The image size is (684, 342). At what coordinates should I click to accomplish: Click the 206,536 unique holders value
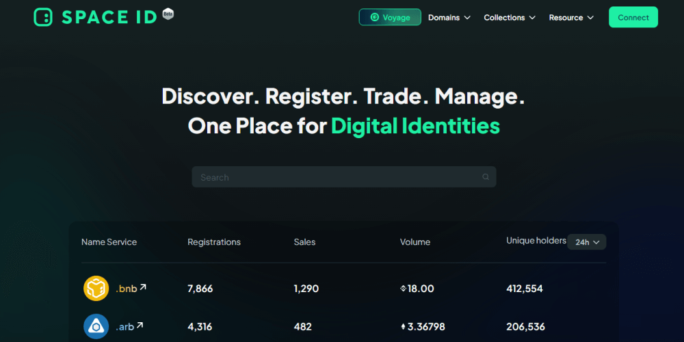(x=525, y=327)
